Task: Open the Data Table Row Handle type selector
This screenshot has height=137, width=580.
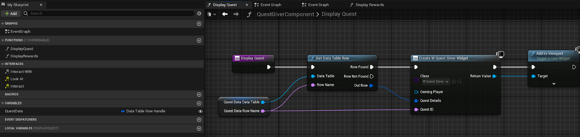Action: pyautogui.click(x=143, y=111)
